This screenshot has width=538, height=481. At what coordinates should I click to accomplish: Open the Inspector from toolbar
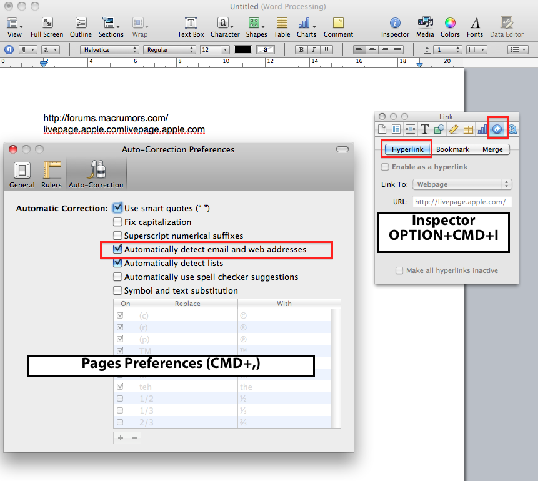pyautogui.click(x=395, y=27)
